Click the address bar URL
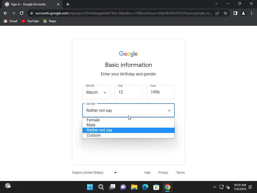The width and height of the screenshot is (257, 193). pyautogui.click(x=123, y=13)
